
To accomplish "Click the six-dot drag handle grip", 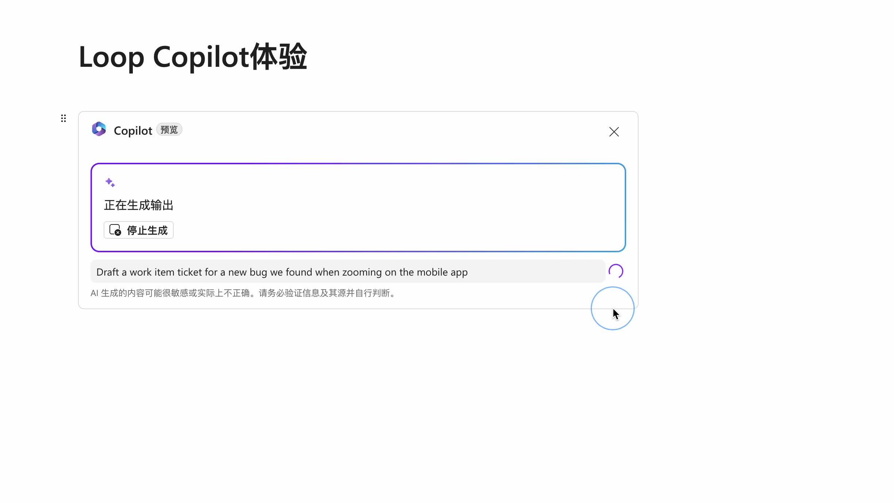I will 63,118.
